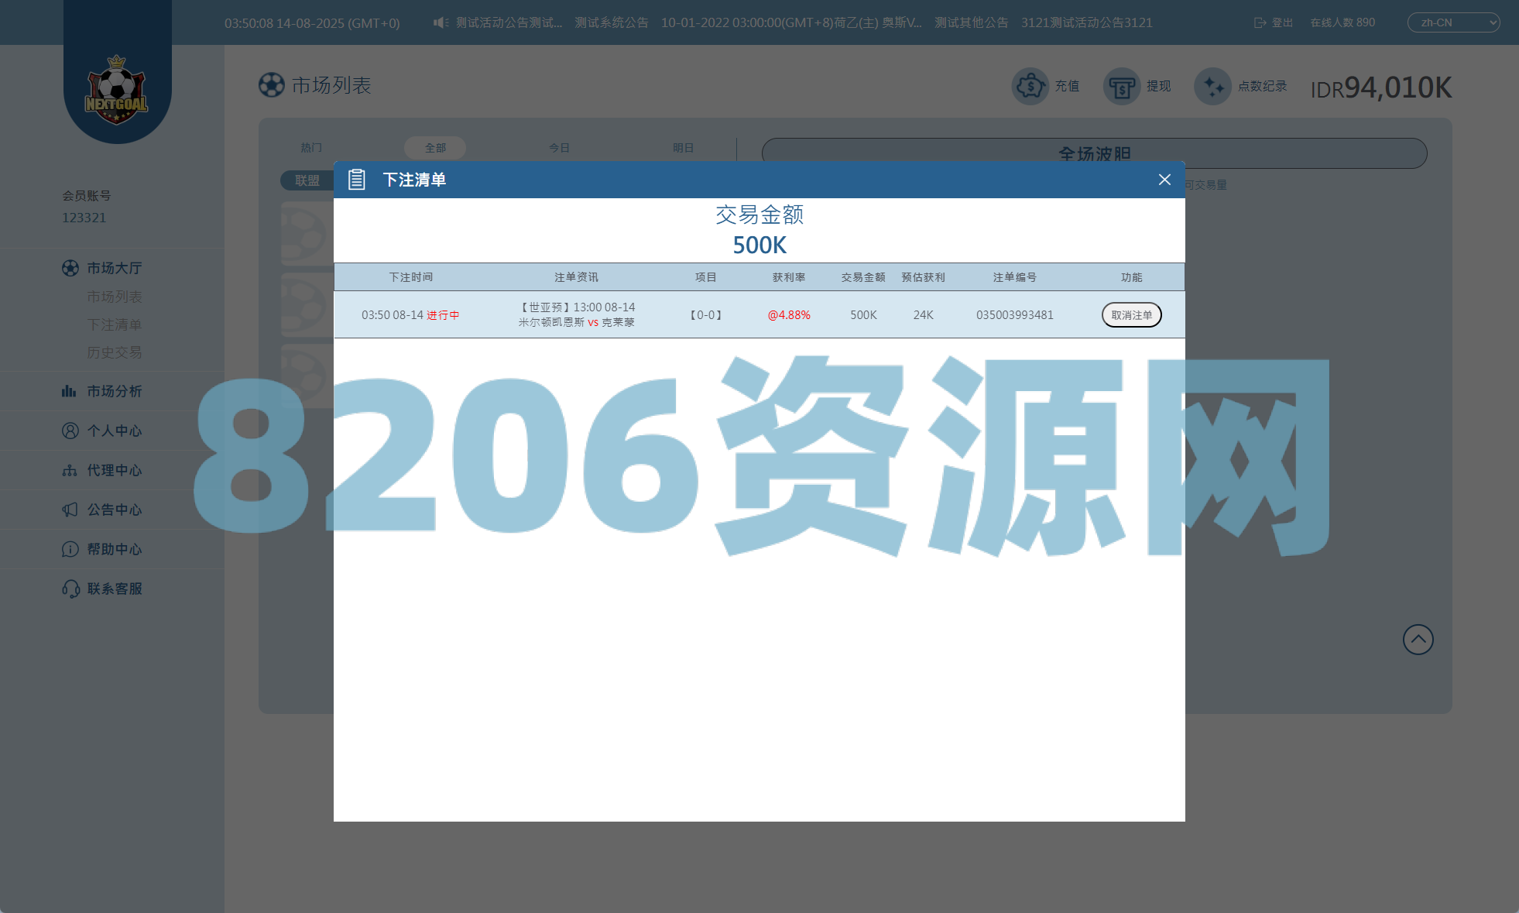This screenshot has height=913, width=1519.
Task: Open 公告中心 menu item
Action: 115,510
